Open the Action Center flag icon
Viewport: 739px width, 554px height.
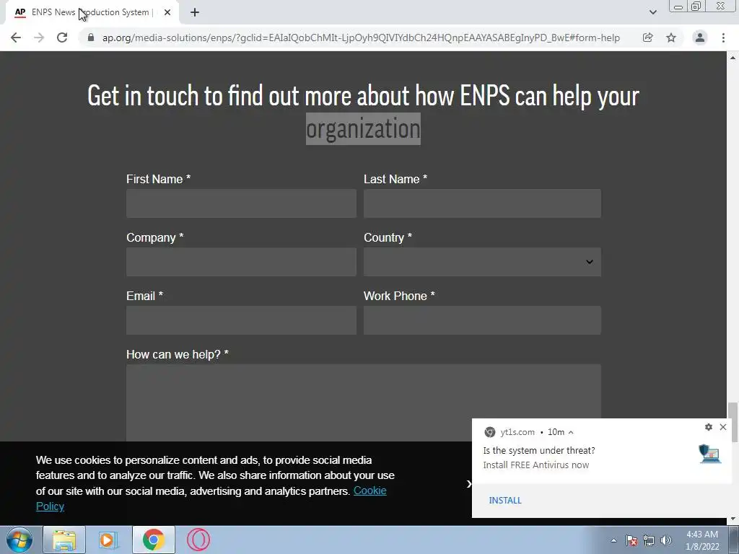(631, 540)
